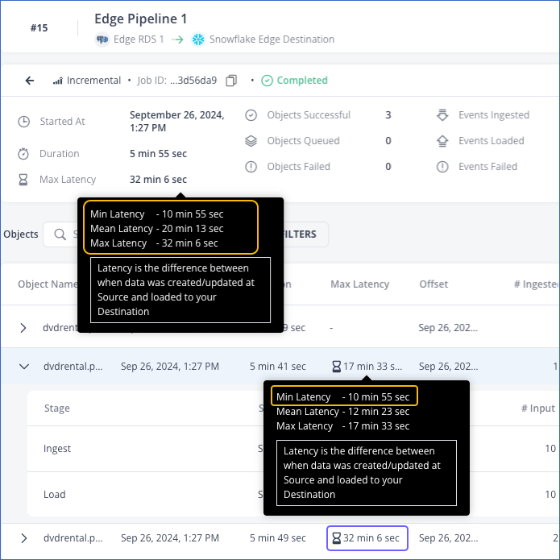Screen dimensions: 560x560
Task: Click the pipeline number #15
Action: click(x=39, y=28)
